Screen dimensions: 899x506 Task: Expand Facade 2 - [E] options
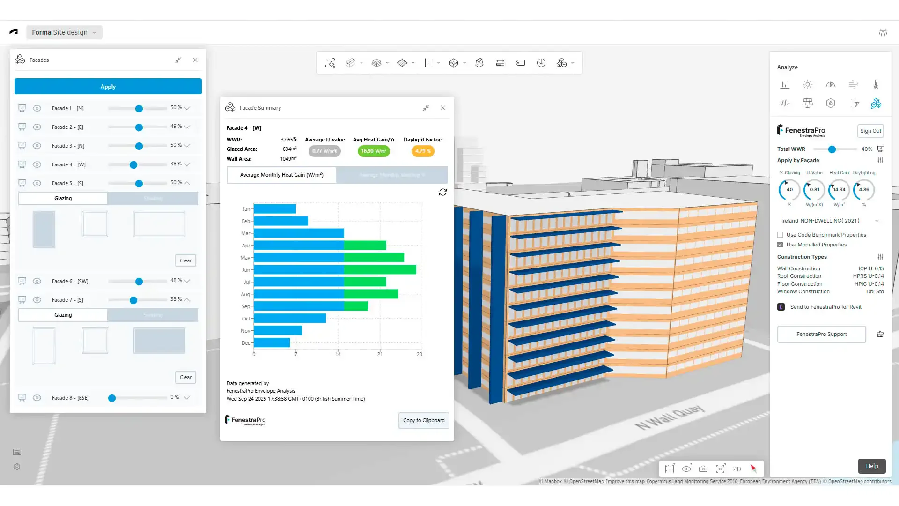coord(187,127)
